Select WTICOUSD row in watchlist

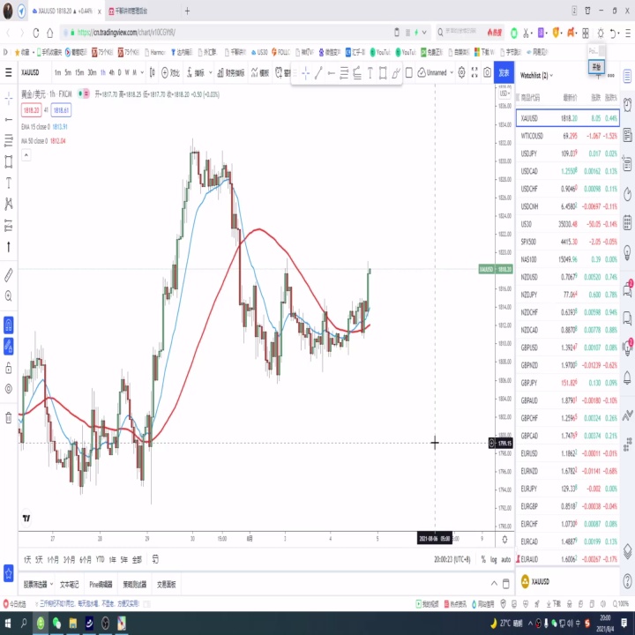point(568,136)
